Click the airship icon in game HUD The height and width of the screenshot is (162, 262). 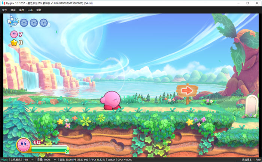(x=13, y=21)
